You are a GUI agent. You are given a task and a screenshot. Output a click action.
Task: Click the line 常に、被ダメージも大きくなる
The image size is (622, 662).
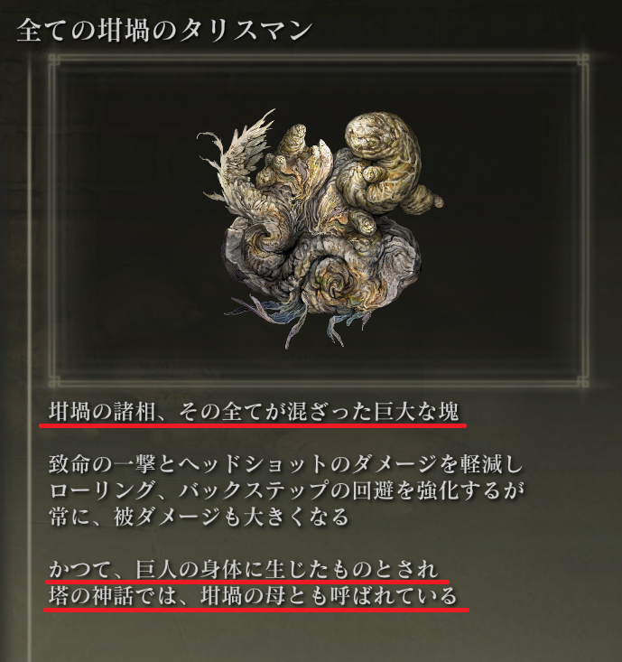(200, 517)
